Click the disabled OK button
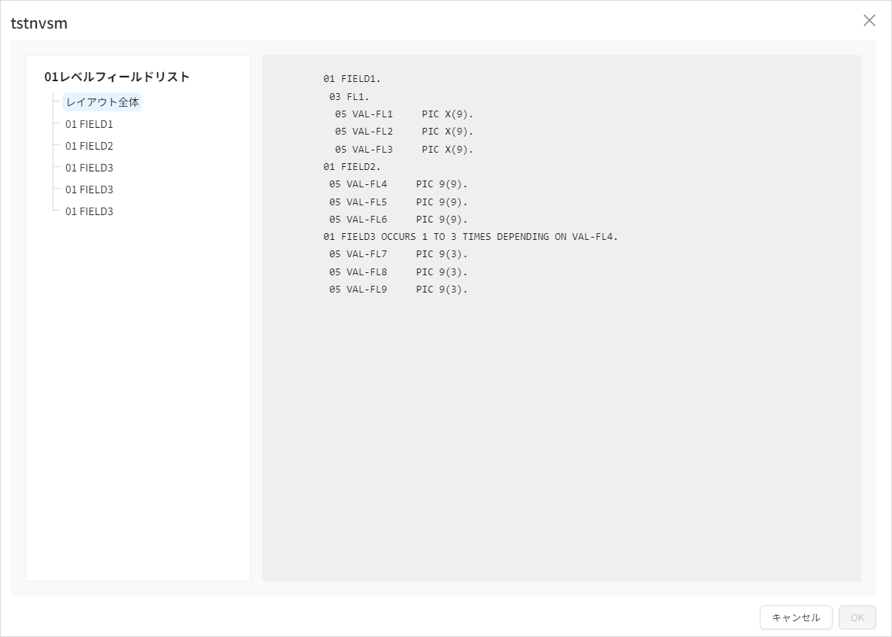 pos(857,617)
